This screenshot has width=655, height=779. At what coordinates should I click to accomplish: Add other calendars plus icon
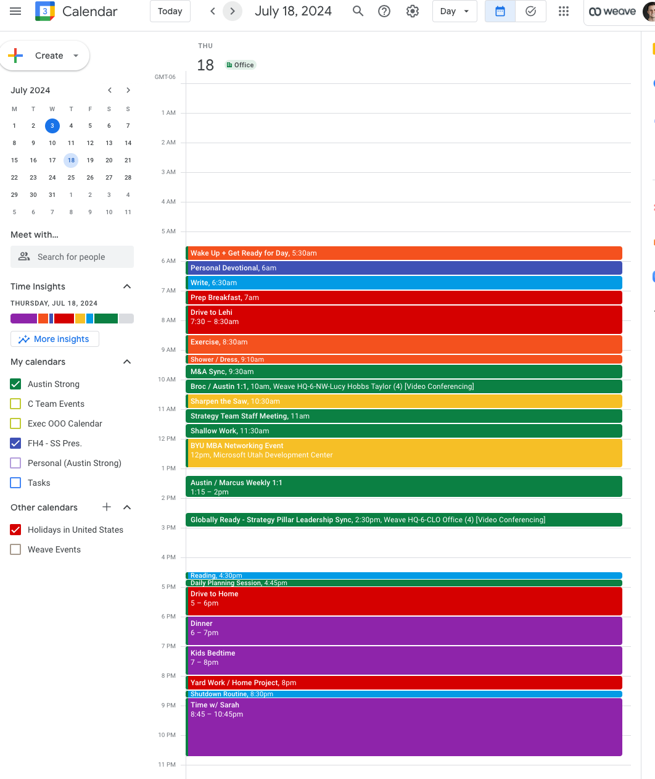tap(107, 507)
